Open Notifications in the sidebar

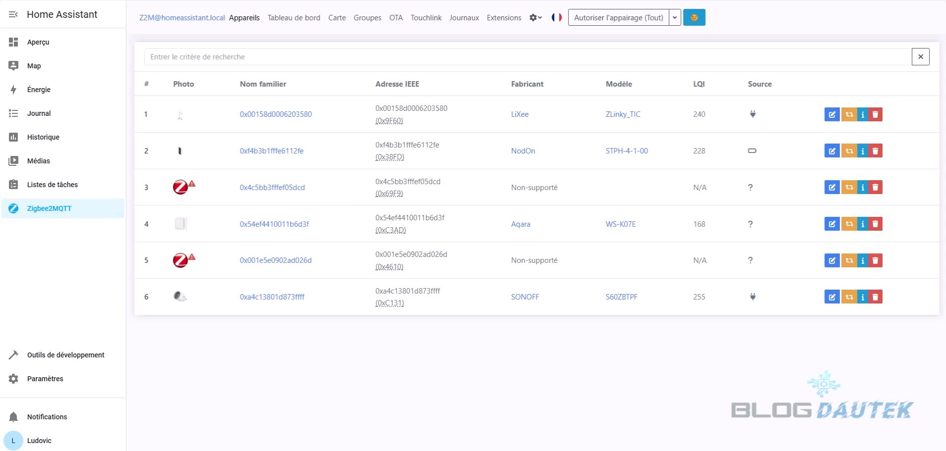click(47, 417)
